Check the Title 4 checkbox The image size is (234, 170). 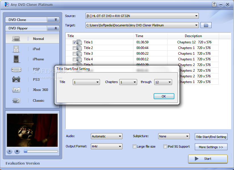(74, 59)
